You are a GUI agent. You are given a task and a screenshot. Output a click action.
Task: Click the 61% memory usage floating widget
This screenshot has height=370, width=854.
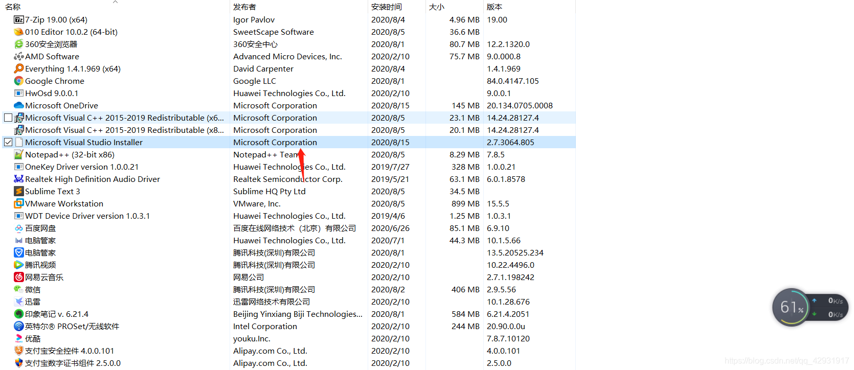[x=792, y=307]
